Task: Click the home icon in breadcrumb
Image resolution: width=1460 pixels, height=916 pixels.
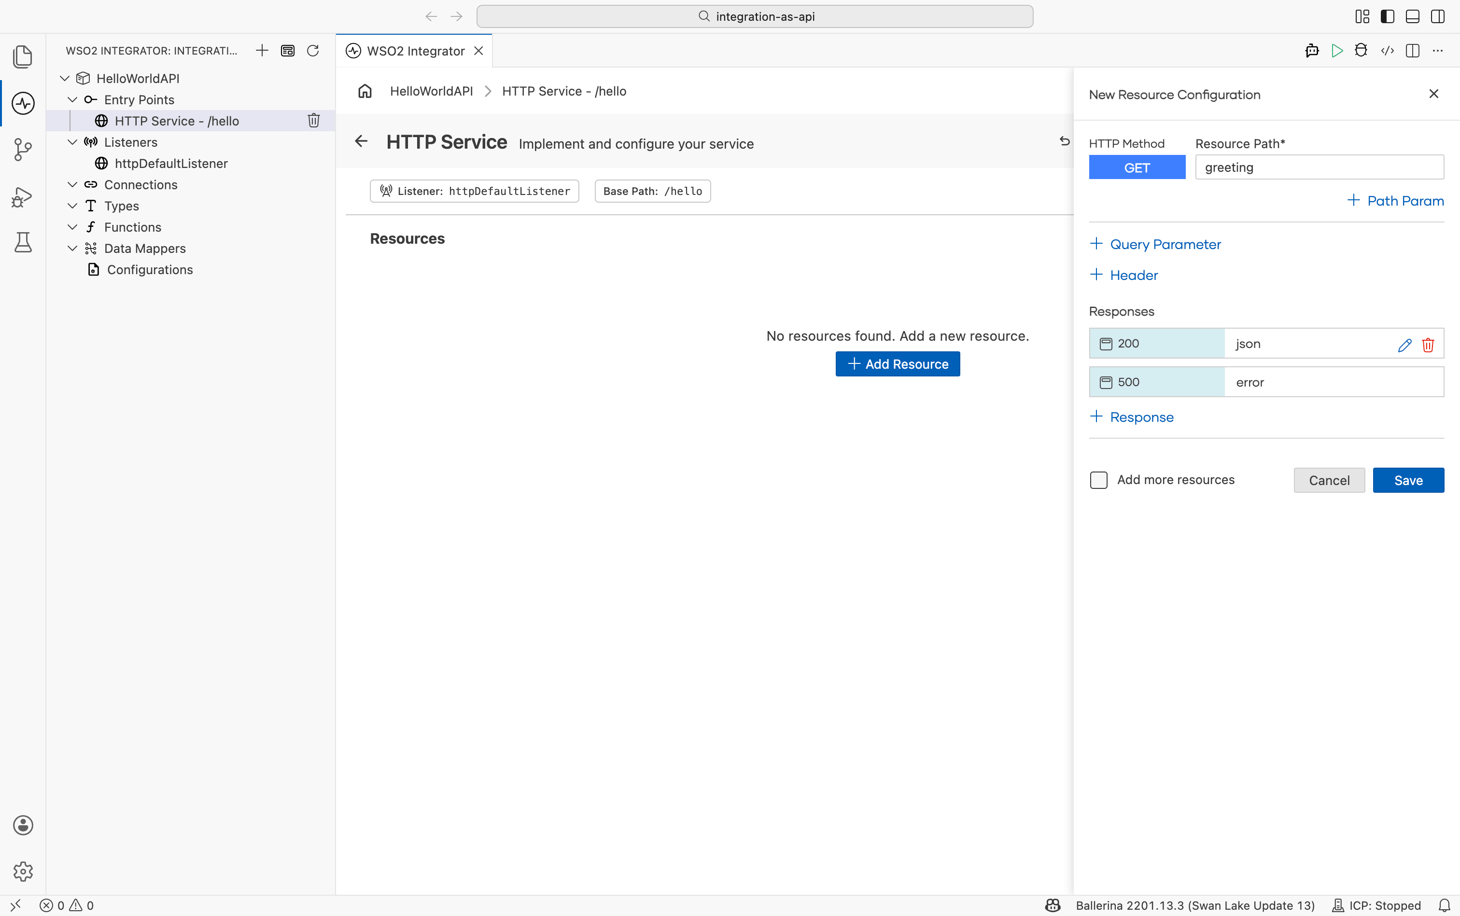Action: (365, 91)
